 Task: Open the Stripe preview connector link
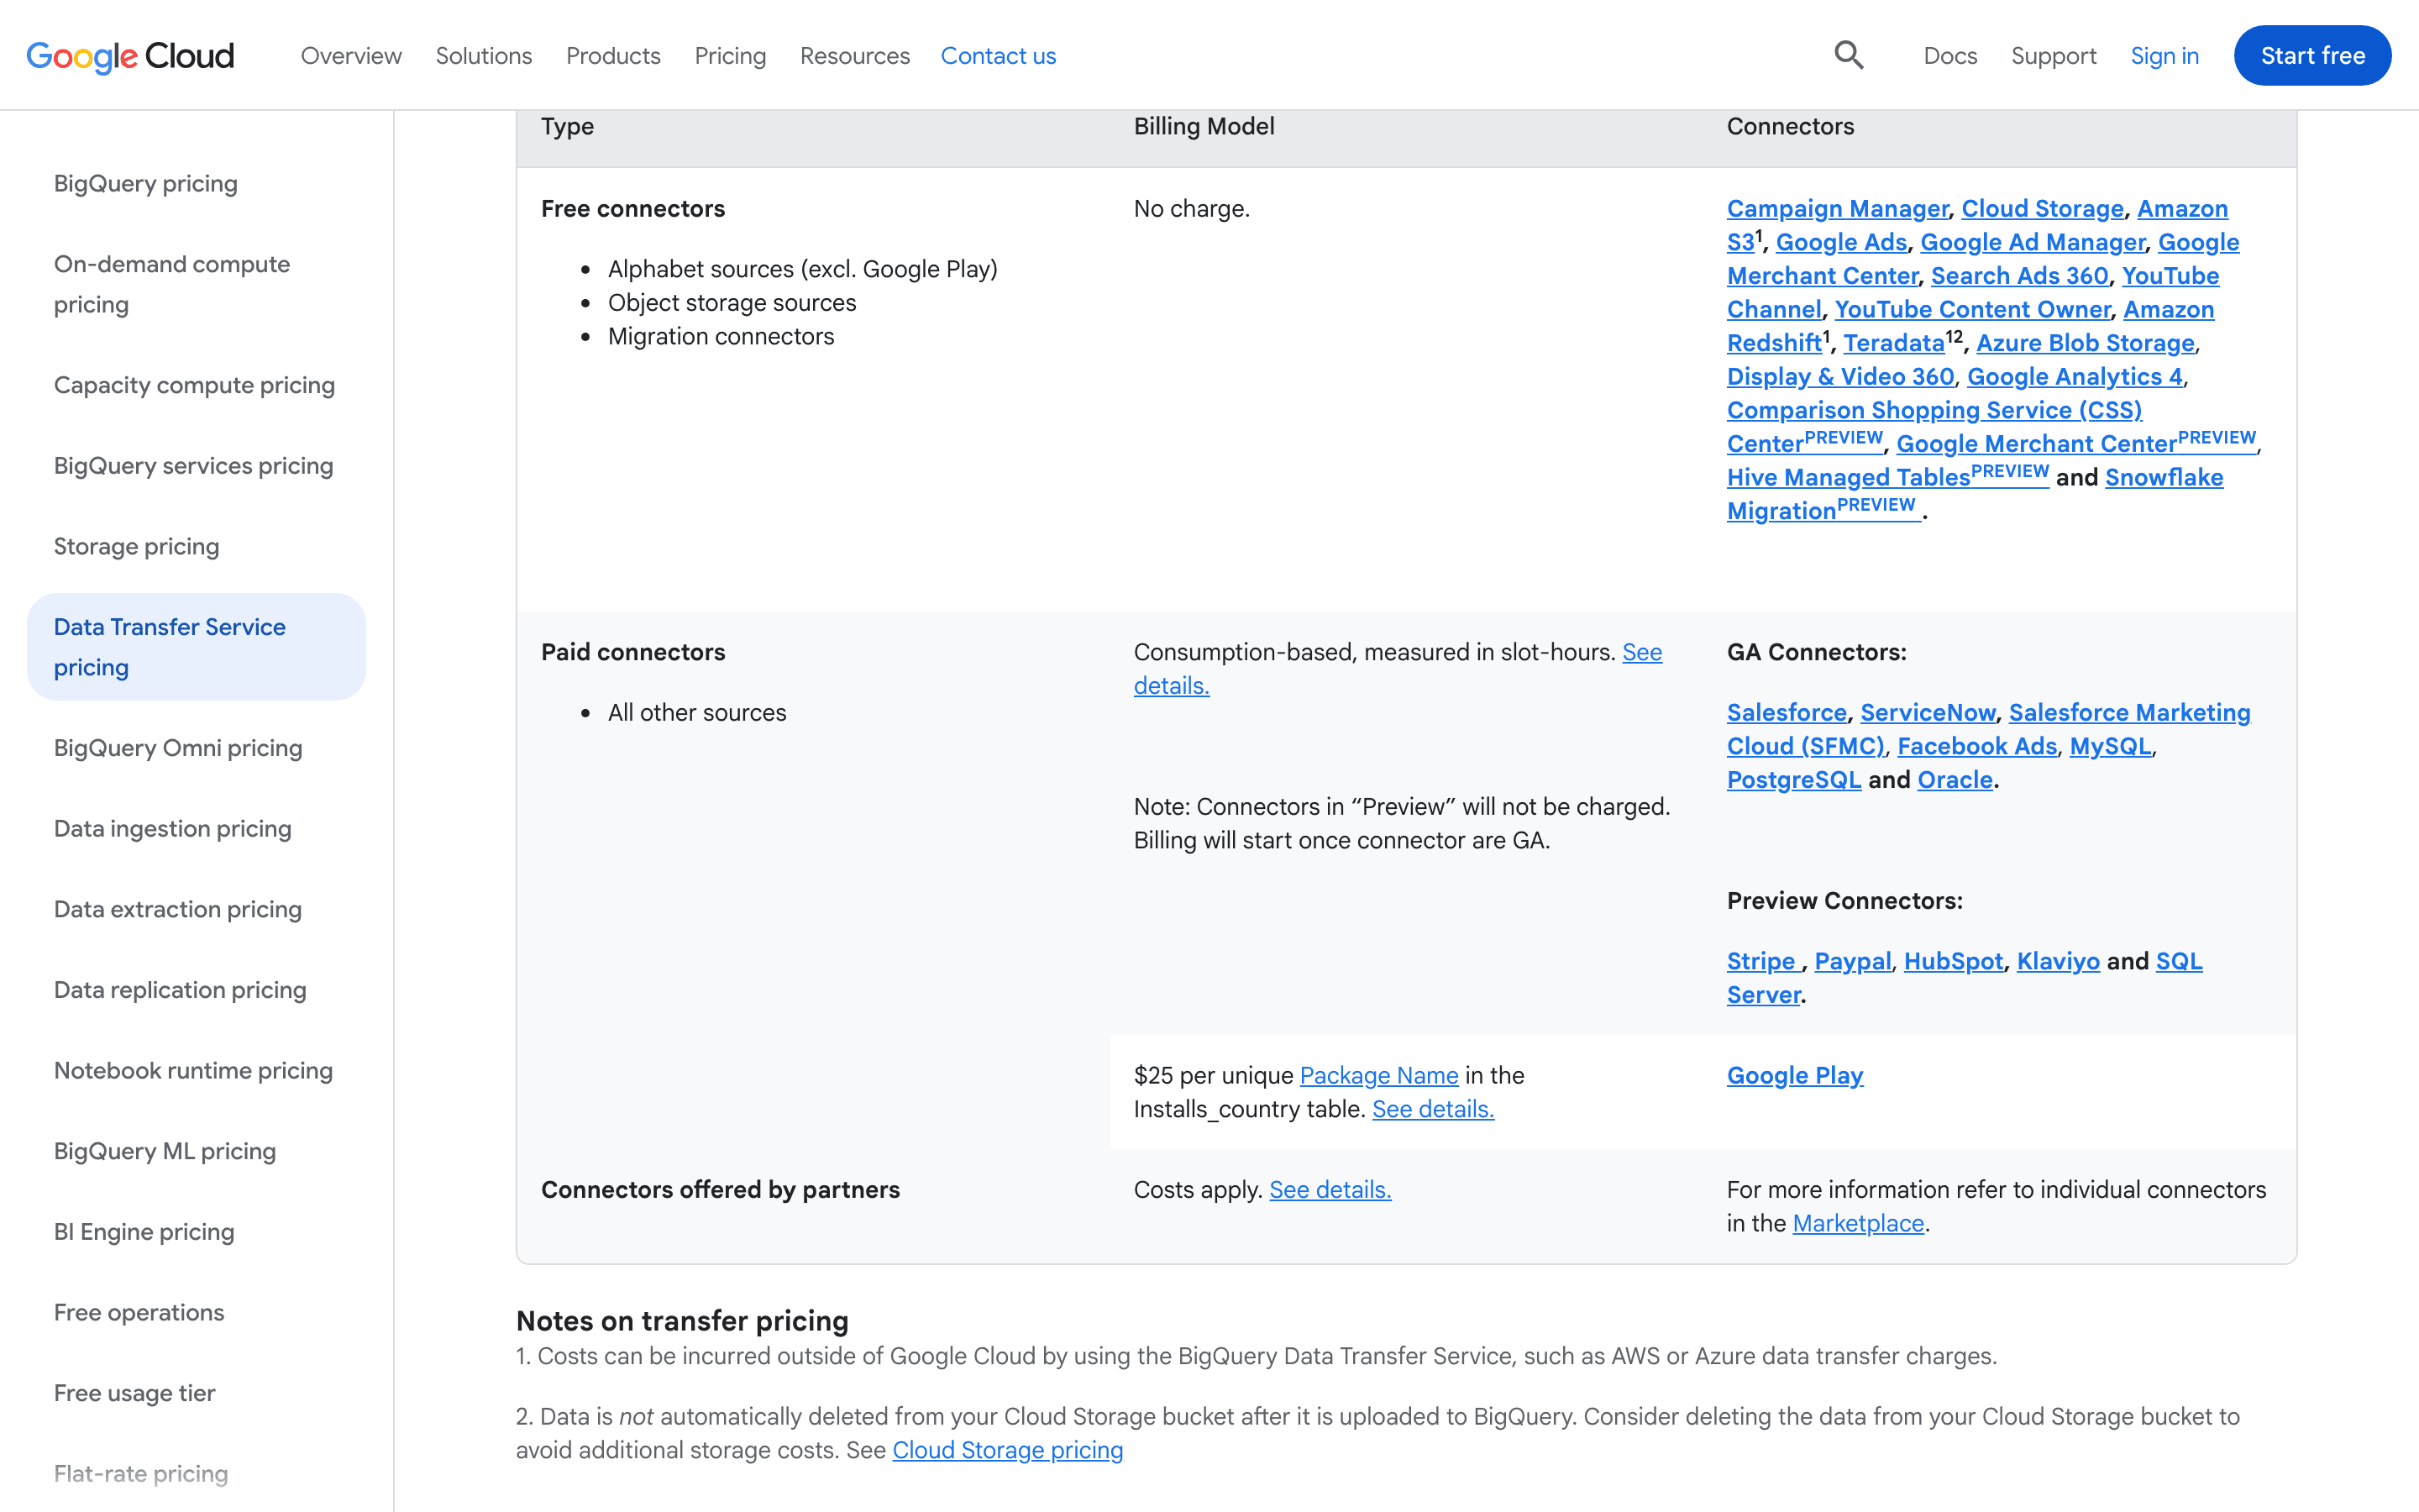point(1763,961)
